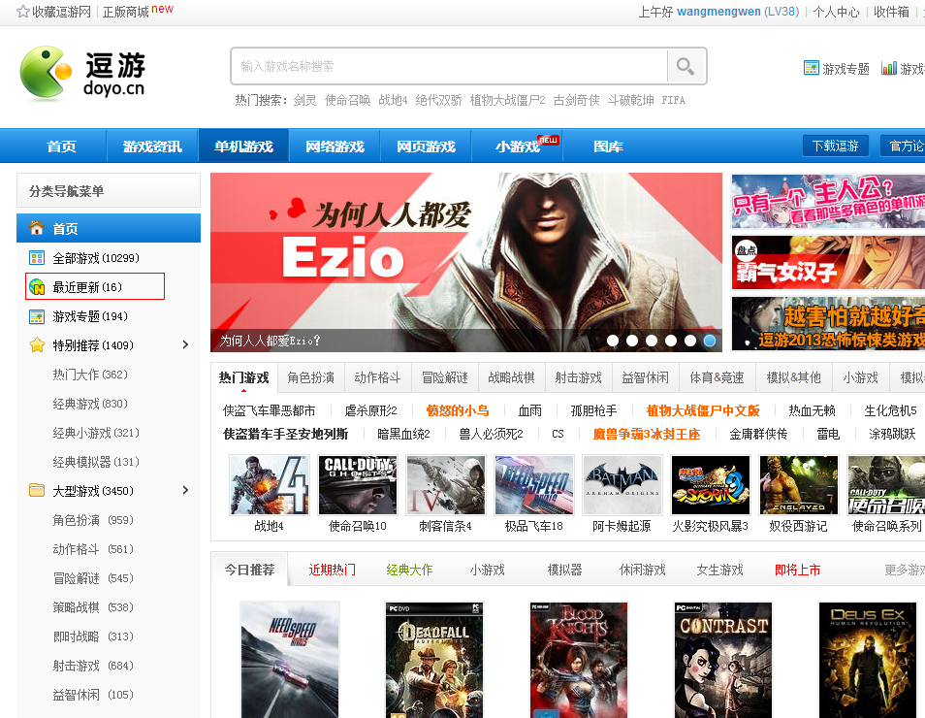This screenshot has height=718, width=925.
Task: Select 即时战略 (313) in sidebar
Action: point(93,636)
